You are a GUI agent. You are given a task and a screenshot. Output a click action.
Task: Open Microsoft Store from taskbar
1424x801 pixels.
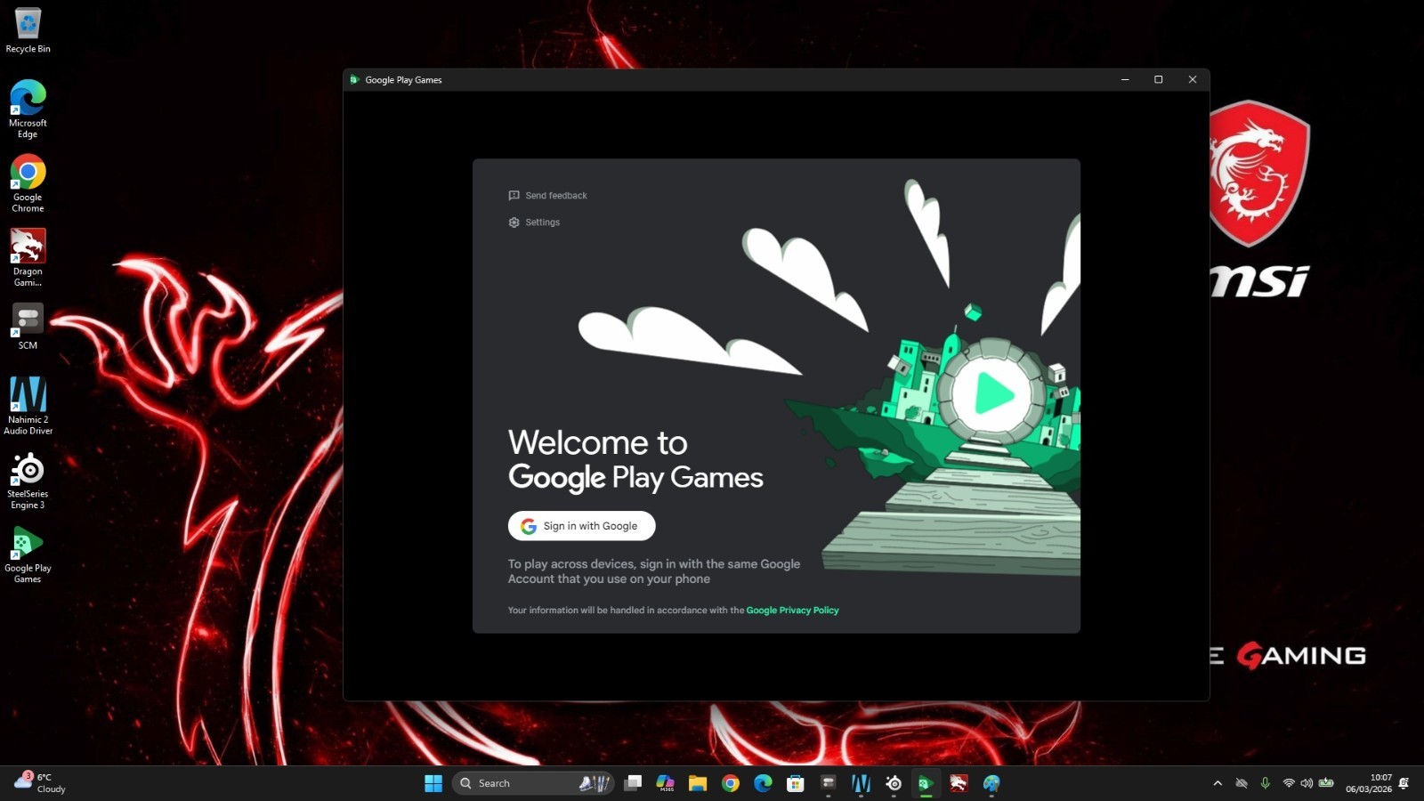[796, 783]
